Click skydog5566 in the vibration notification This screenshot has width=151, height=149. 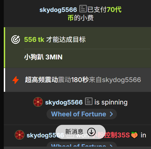[122, 80]
